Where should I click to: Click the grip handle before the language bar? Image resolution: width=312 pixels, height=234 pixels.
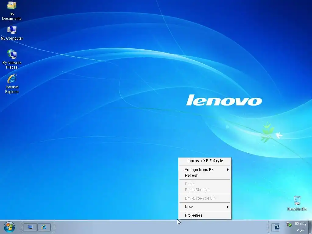268,227
